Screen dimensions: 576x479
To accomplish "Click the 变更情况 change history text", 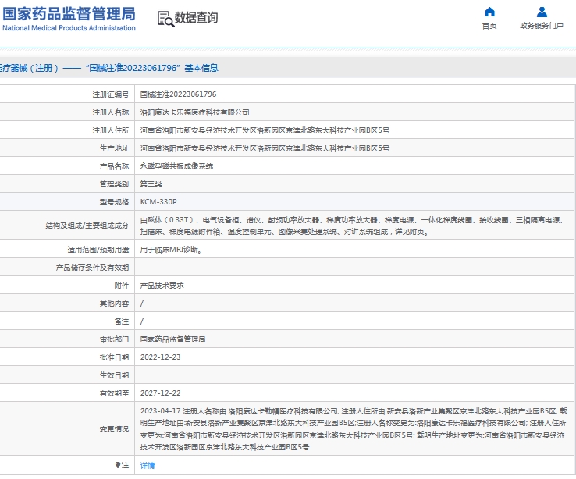I will (x=354, y=429).
